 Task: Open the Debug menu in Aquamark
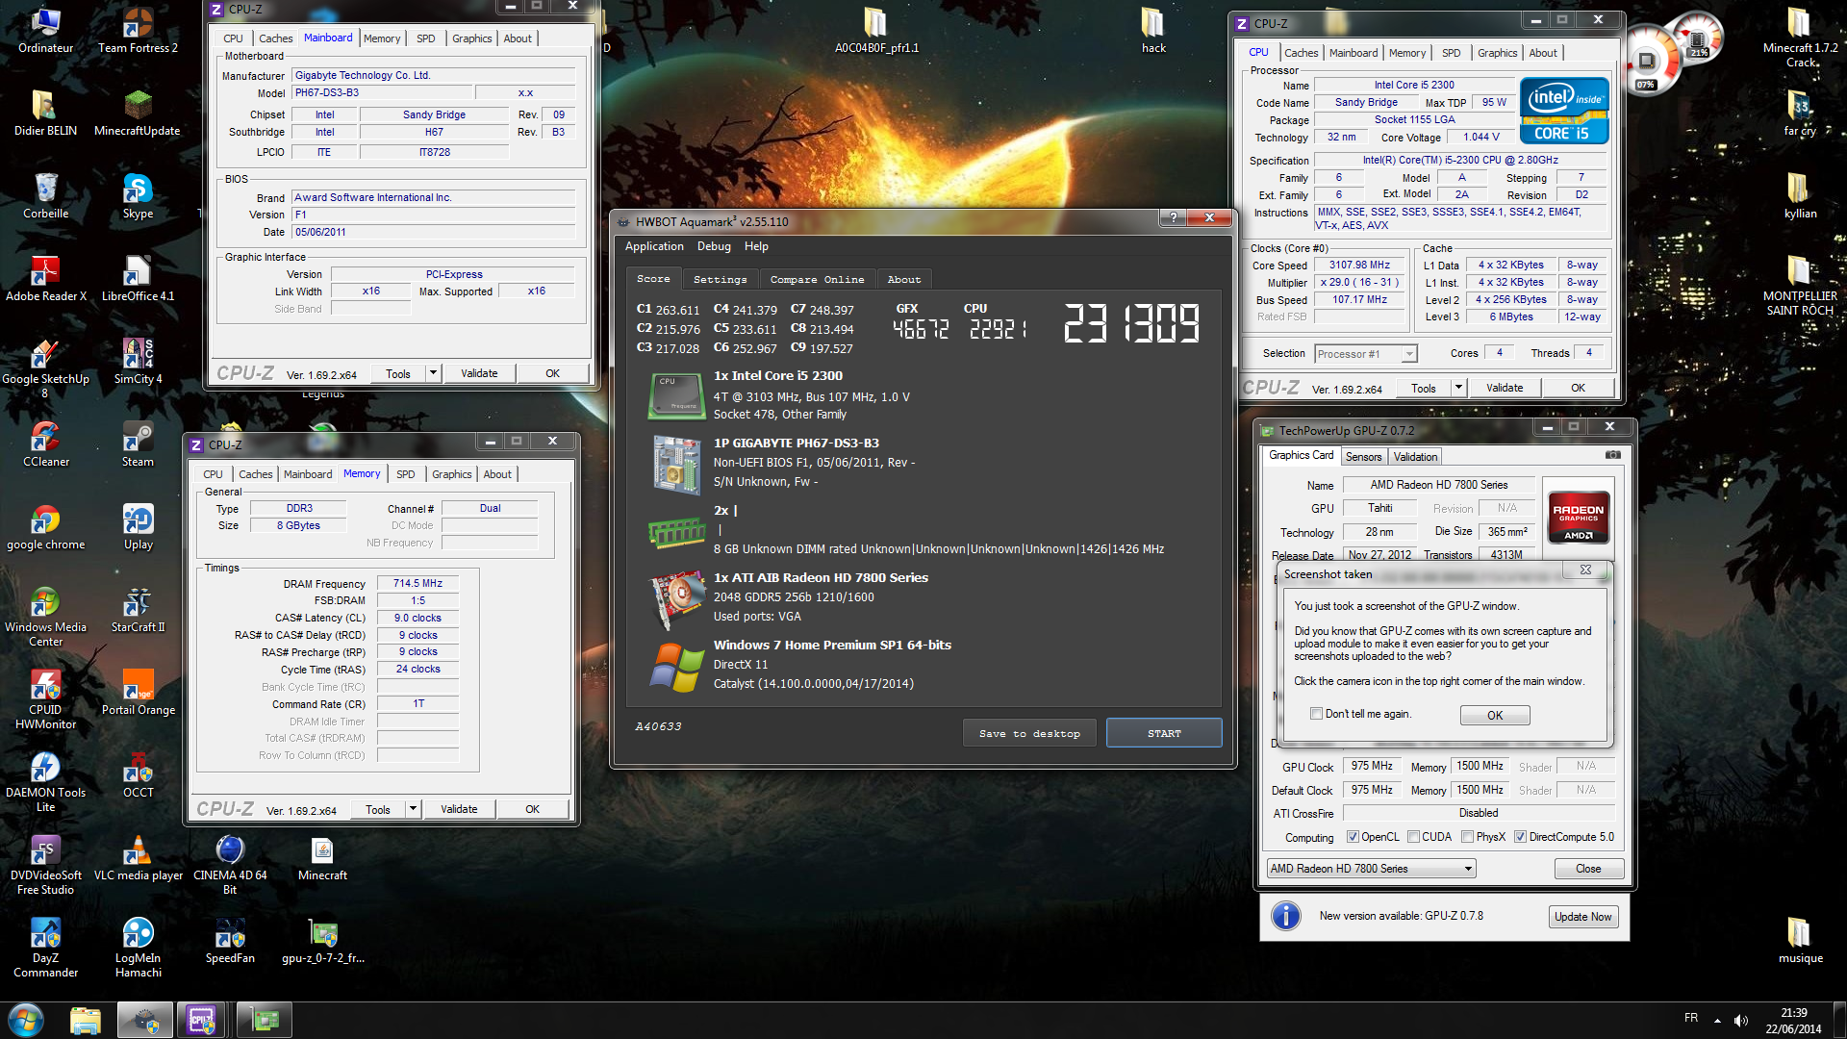[714, 246]
